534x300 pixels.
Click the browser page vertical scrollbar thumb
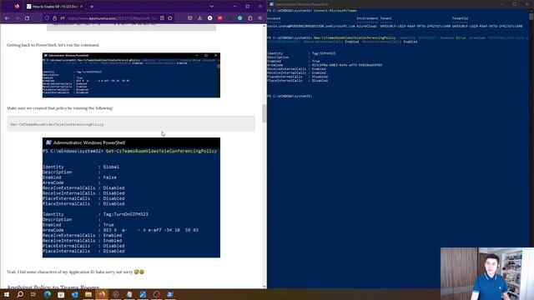[x=264, y=113]
